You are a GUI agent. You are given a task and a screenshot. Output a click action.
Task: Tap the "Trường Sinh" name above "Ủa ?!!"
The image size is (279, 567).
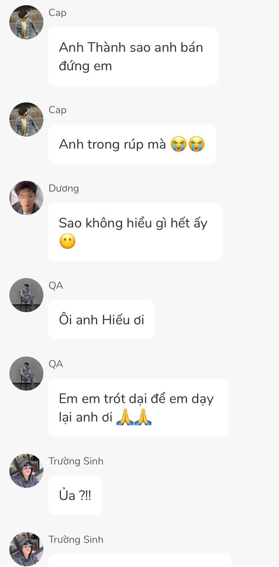click(76, 461)
